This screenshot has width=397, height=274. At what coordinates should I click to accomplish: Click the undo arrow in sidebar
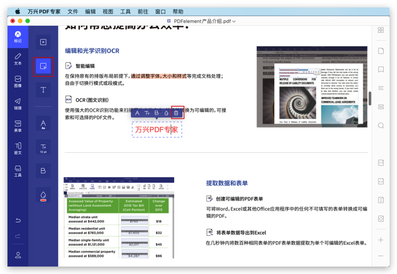pos(18,220)
